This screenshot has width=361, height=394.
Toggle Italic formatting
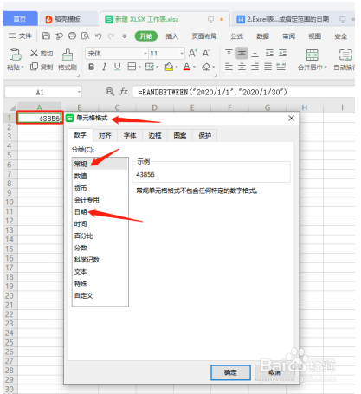click(x=104, y=67)
